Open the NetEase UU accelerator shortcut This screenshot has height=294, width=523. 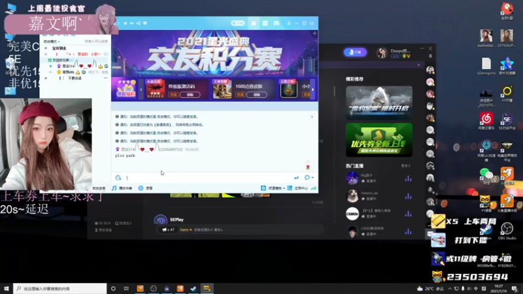click(486, 150)
